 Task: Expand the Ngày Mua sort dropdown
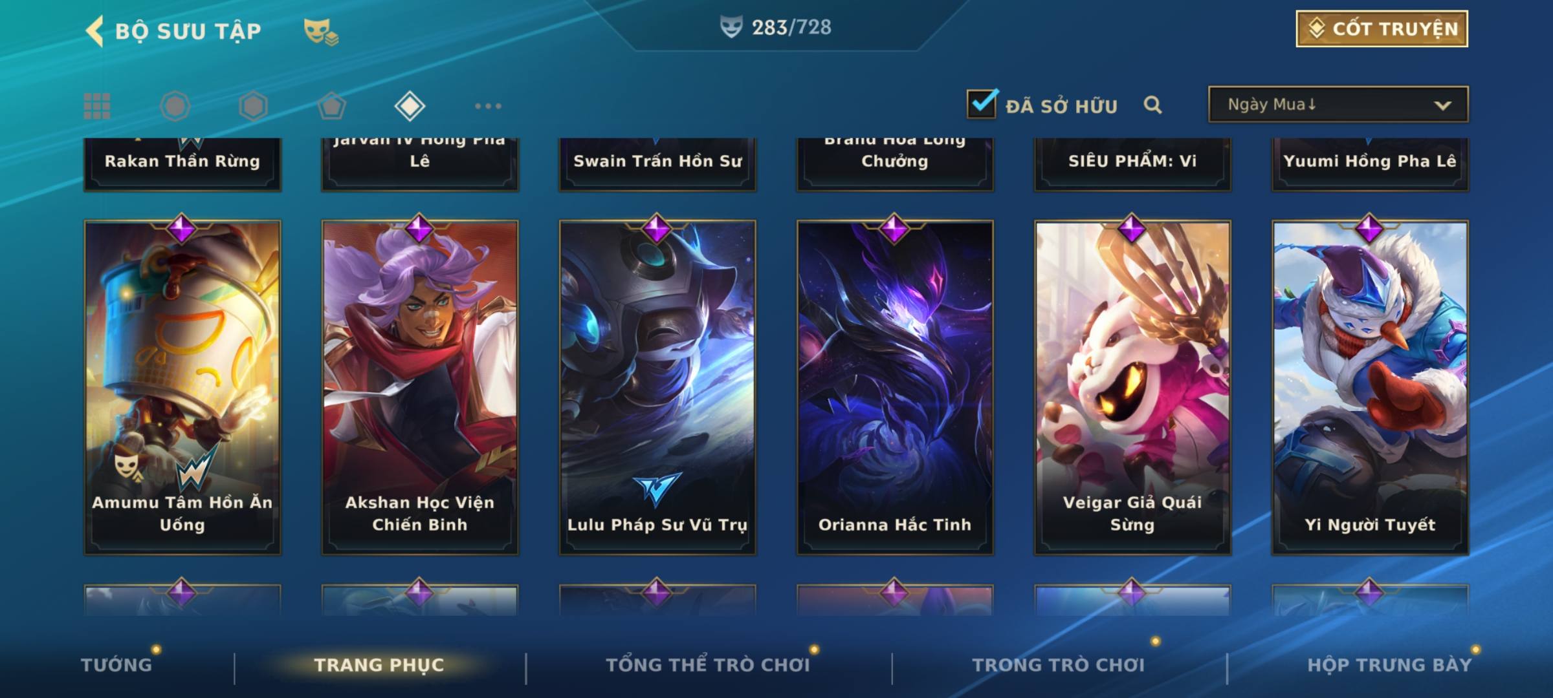tap(1338, 104)
